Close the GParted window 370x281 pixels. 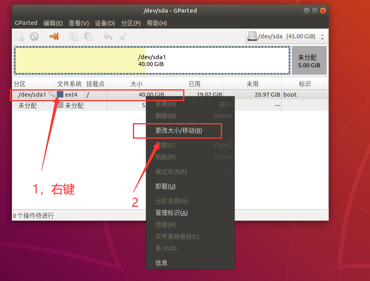tap(323, 10)
